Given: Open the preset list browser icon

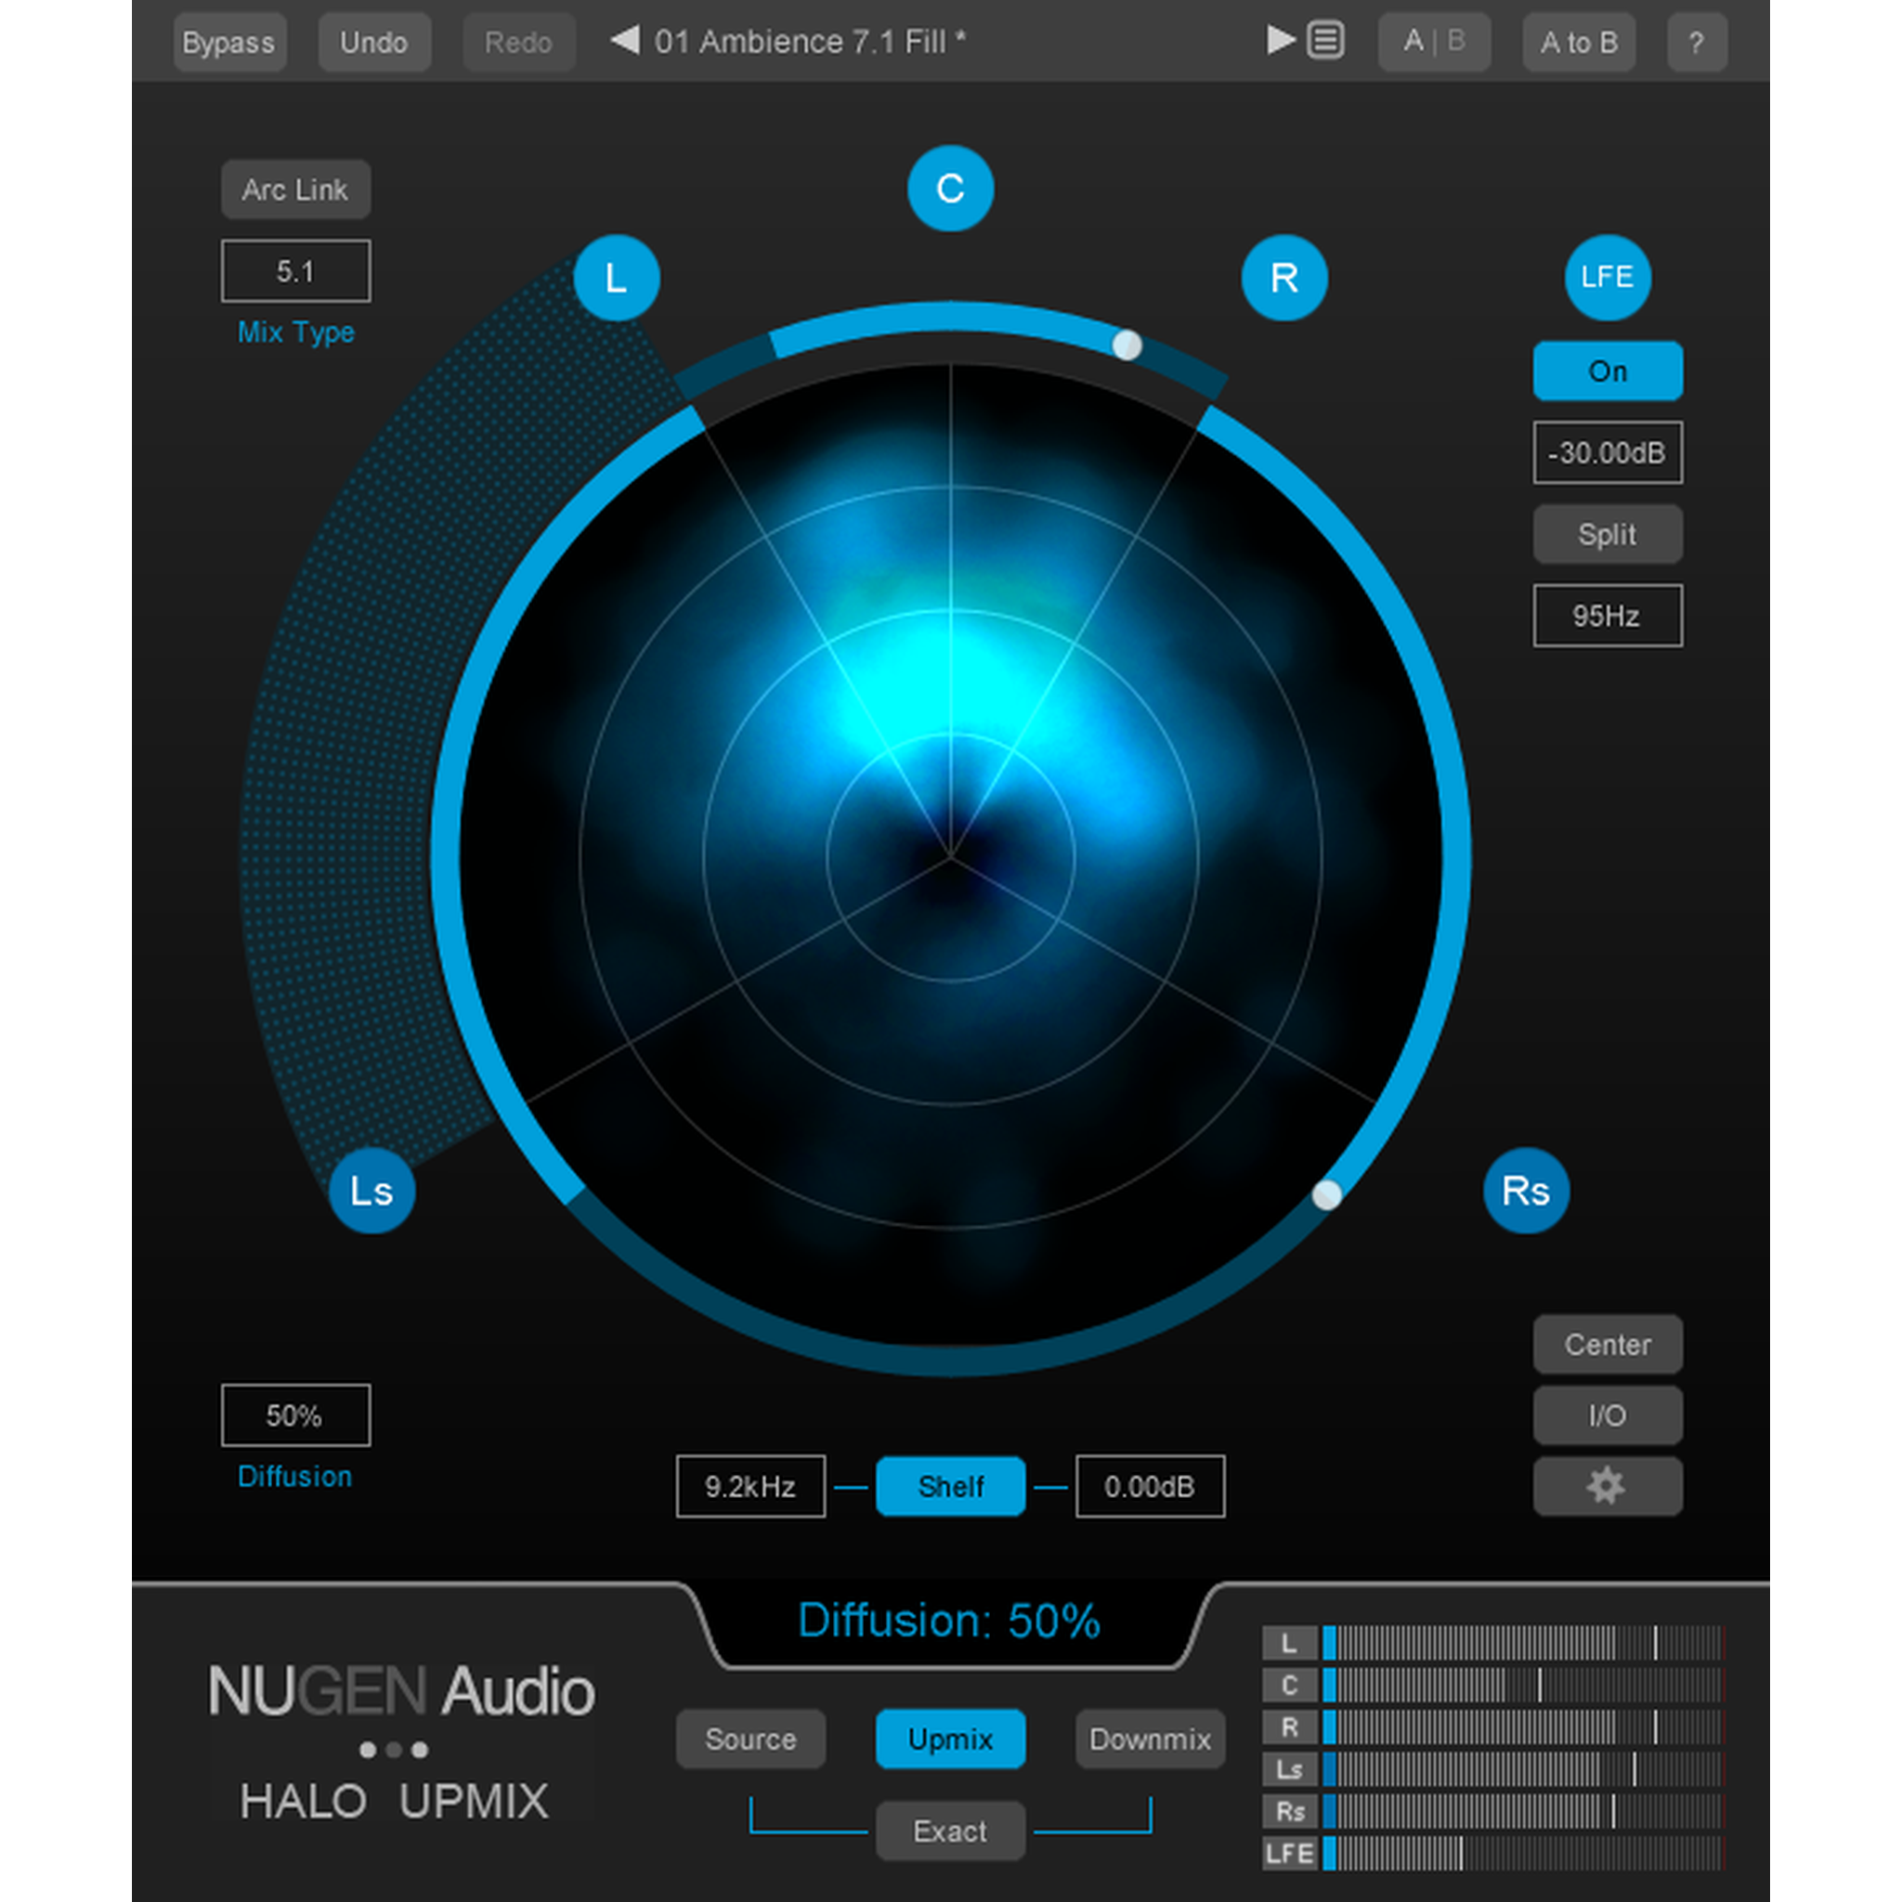Looking at the screenshot, I should coord(1325,42).
